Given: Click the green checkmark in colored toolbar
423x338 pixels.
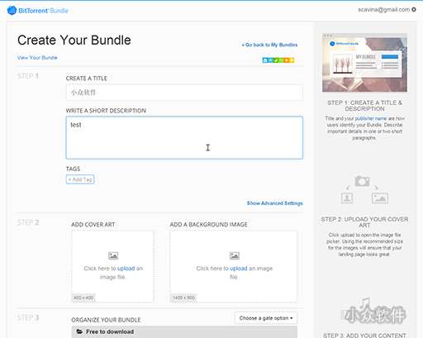Looking at the screenshot, I should pos(276,60).
